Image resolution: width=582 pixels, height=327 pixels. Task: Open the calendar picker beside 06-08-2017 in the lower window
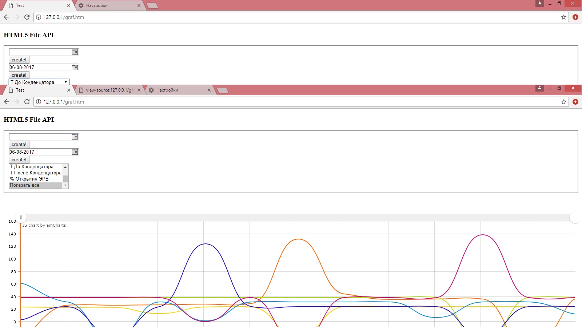[75, 152]
